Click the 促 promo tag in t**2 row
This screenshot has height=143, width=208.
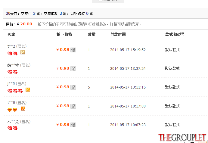73,50
